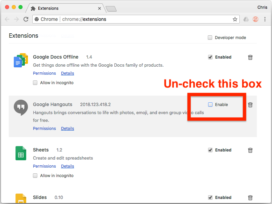272x204 pixels.
Task: Bookmark this page with the star icon
Action: coord(235,19)
